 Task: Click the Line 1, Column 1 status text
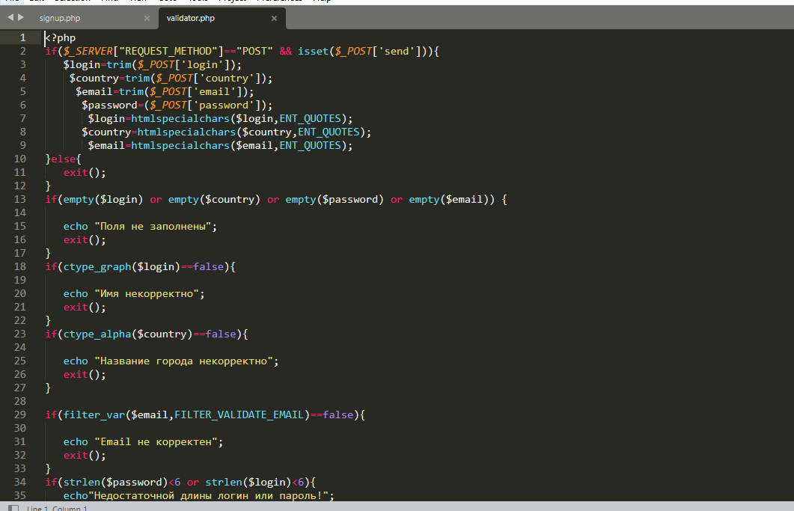58,509
